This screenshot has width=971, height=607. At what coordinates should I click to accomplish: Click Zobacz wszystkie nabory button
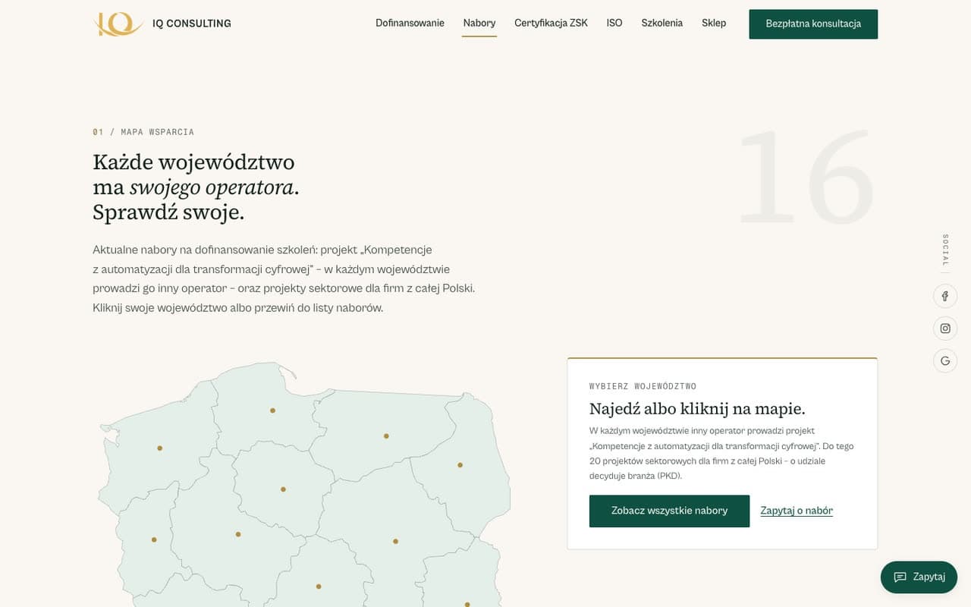point(669,511)
